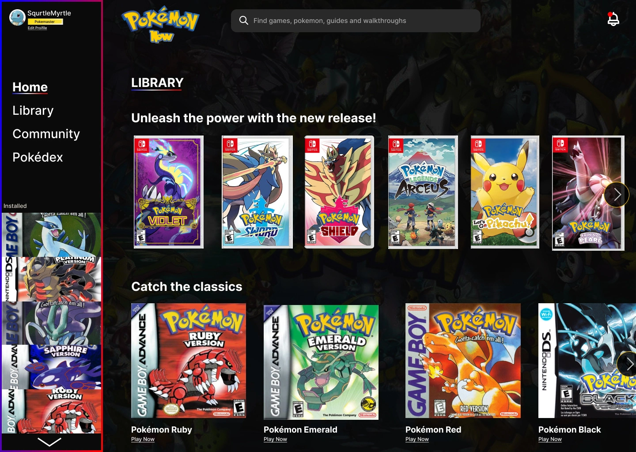Screen dimensions: 636x452
Task: Choose the Let's Go Pikachu cover
Action: [x=505, y=192]
